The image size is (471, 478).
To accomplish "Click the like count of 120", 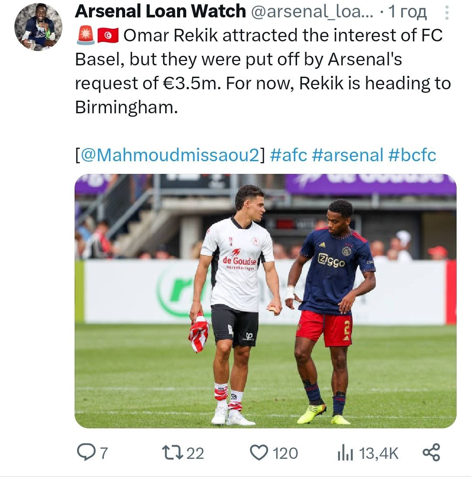I will pyautogui.click(x=285, y=454).
